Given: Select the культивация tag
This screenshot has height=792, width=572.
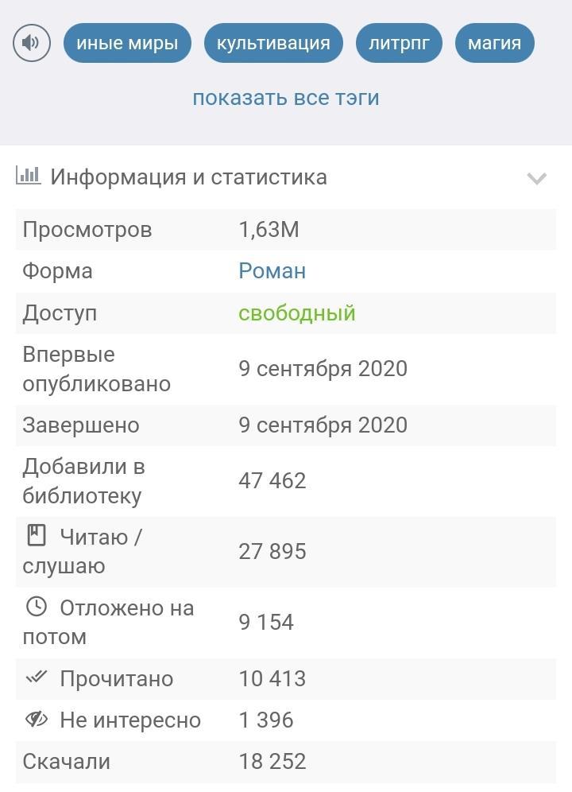Looking at the screenshot, I should (x=273, y=43).
